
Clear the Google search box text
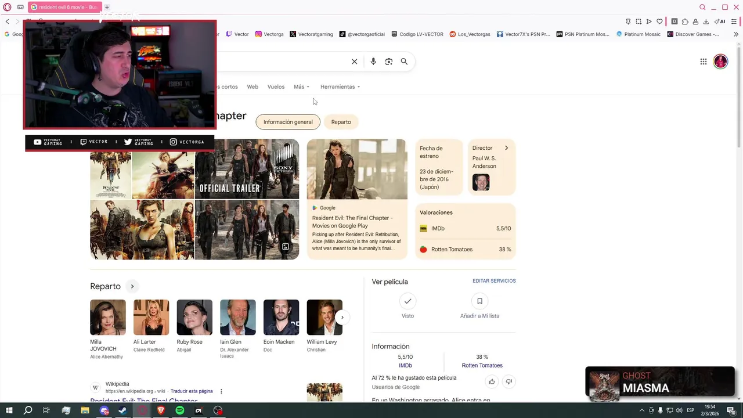[354, 62]
